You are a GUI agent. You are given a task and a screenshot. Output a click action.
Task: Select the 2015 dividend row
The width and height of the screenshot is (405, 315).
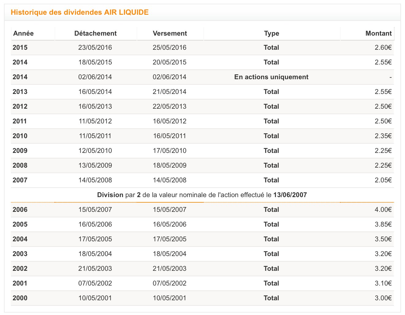pos(202,47)
